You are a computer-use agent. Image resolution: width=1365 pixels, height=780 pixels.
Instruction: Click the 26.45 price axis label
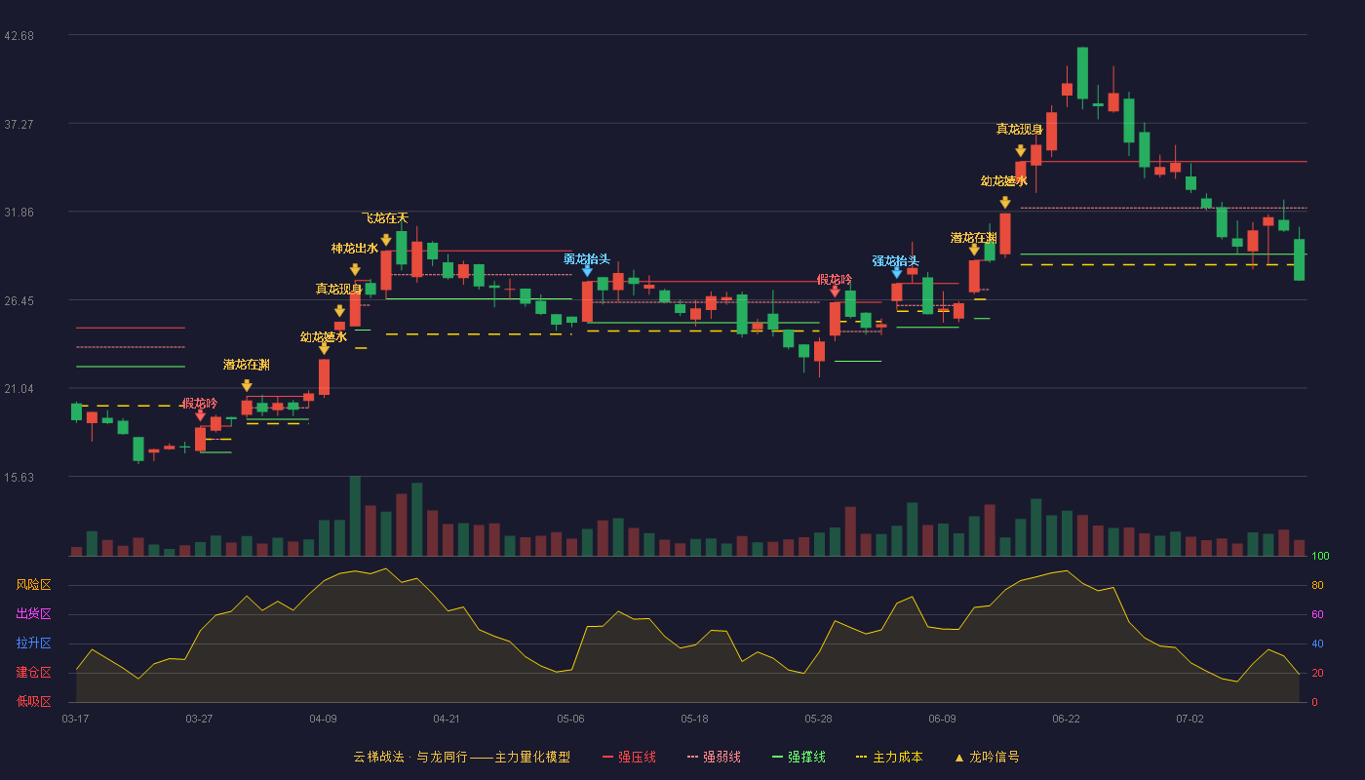19,301
